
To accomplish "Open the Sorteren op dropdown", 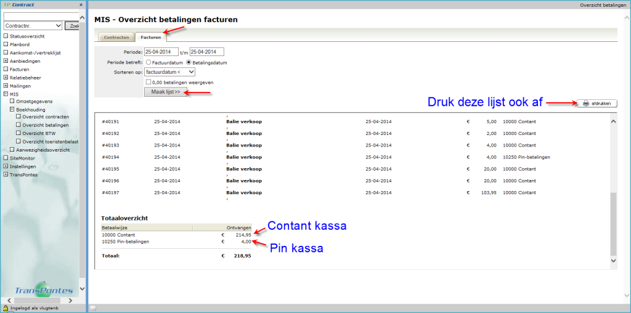I will click(169, 72).
